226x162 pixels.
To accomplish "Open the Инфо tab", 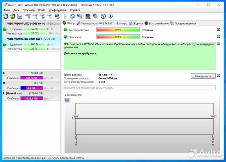I will 122,24.
